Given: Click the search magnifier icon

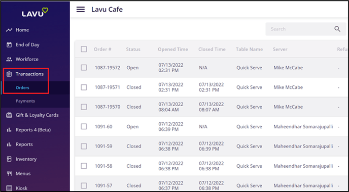Looking at the screenshot, I should coord(337,29).
